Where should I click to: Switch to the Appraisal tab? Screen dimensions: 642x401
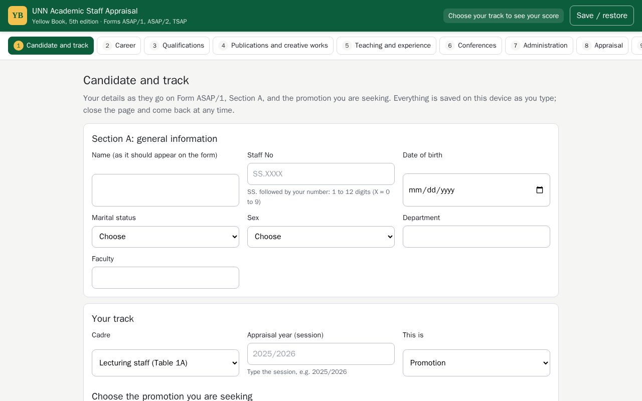coord(602,46)
